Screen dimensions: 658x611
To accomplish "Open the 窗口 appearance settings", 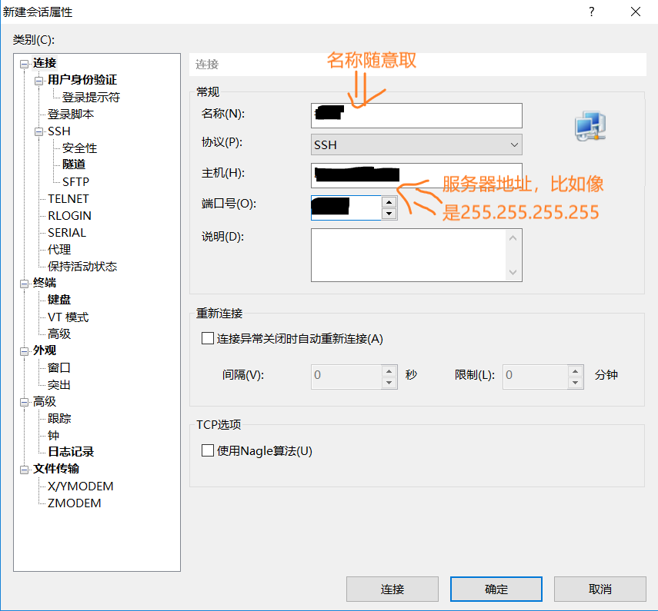I will point(59,367).
